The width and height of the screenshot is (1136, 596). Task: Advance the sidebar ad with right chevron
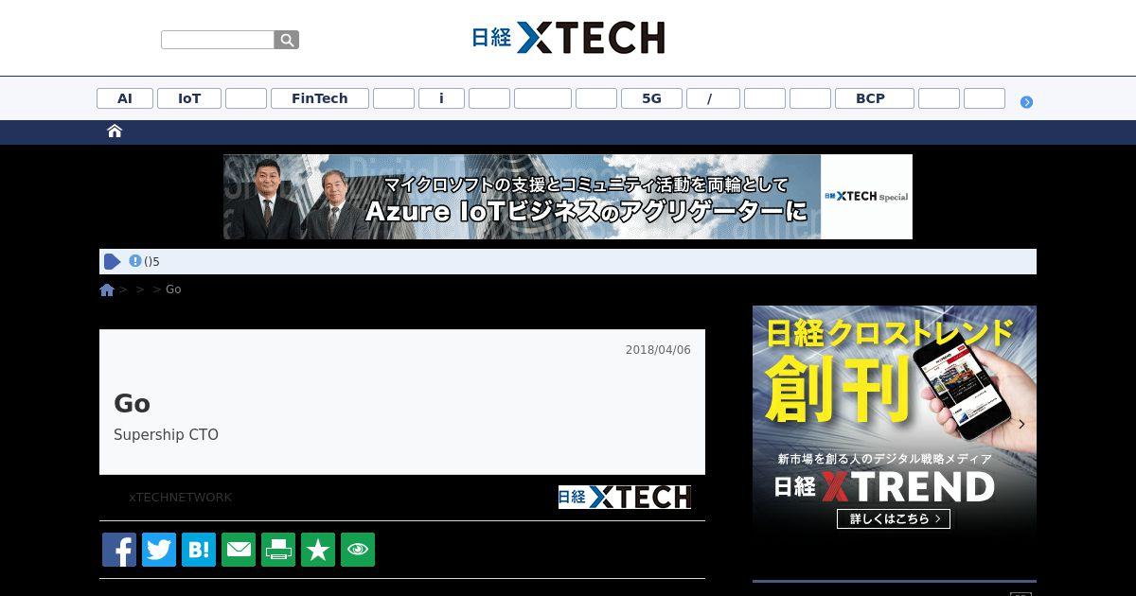[x=1021, y=424]
